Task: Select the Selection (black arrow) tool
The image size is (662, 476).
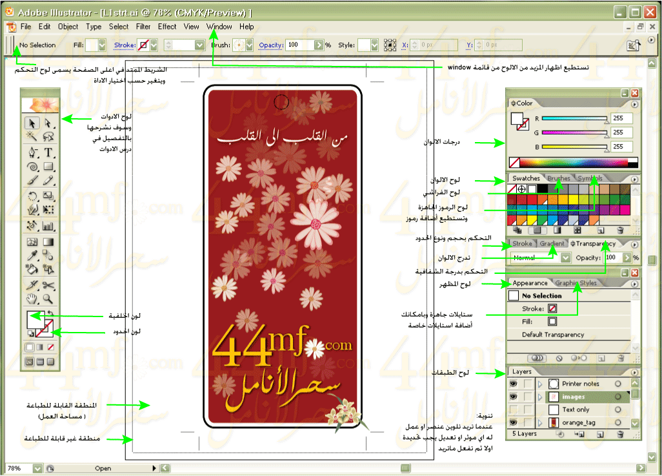Action: click(32, 123)
